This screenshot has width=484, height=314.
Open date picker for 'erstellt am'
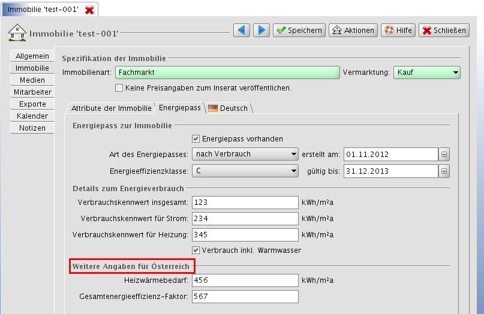point(444,154)
